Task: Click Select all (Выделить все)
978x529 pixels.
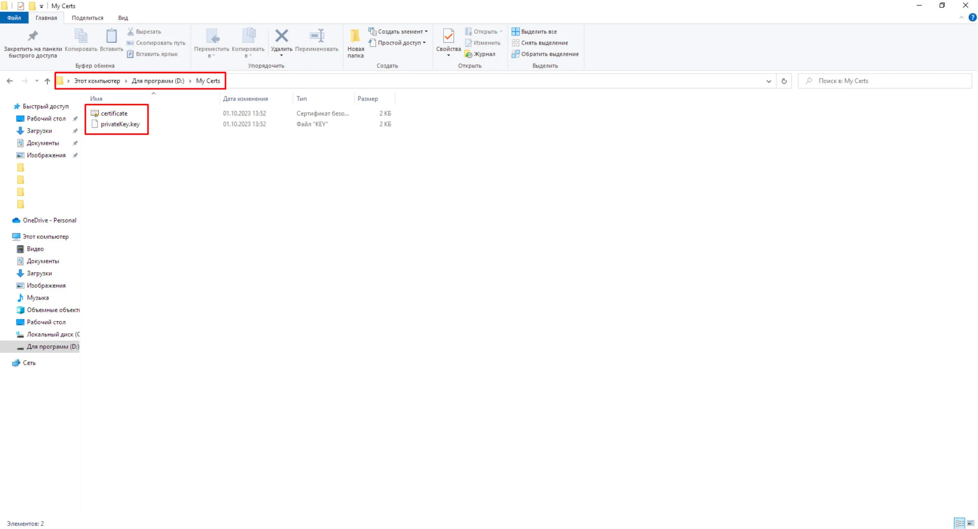Action: click(534, 31)
